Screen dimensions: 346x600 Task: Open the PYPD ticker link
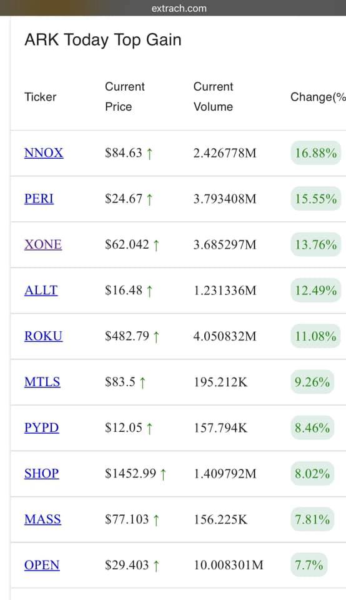tap(42, 427)
